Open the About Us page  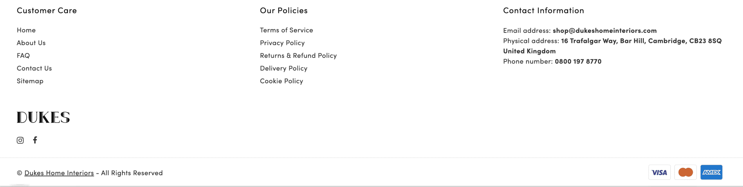31,43
